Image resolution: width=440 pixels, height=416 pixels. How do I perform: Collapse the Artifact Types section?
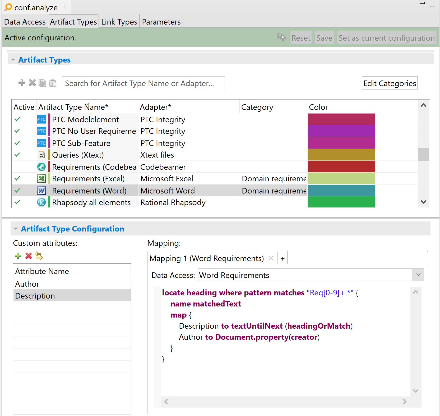(x=13, y=60)
